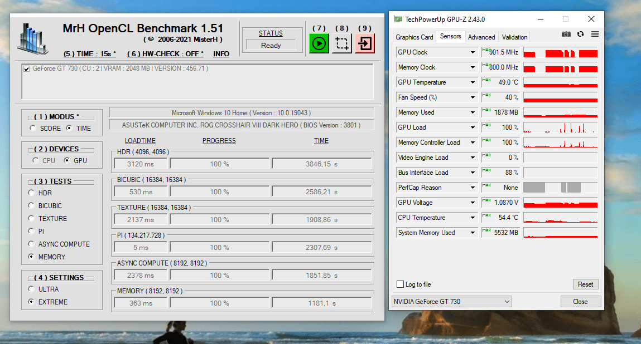The height and width of the screenshot is (344, 641).
Task: Click the (6) HW-CHECK : OFF link
Action: pyautogui.click(x=165, y=54)
